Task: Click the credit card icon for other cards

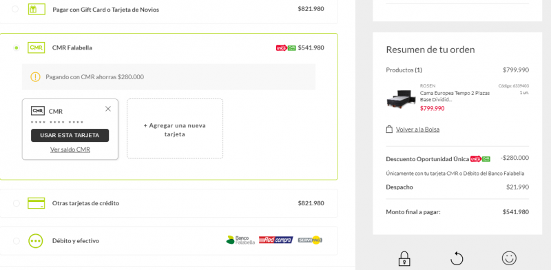Action: pos(37,203)
